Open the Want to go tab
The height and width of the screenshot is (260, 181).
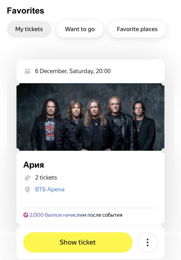pyautogui.click(x=80, y=29)
